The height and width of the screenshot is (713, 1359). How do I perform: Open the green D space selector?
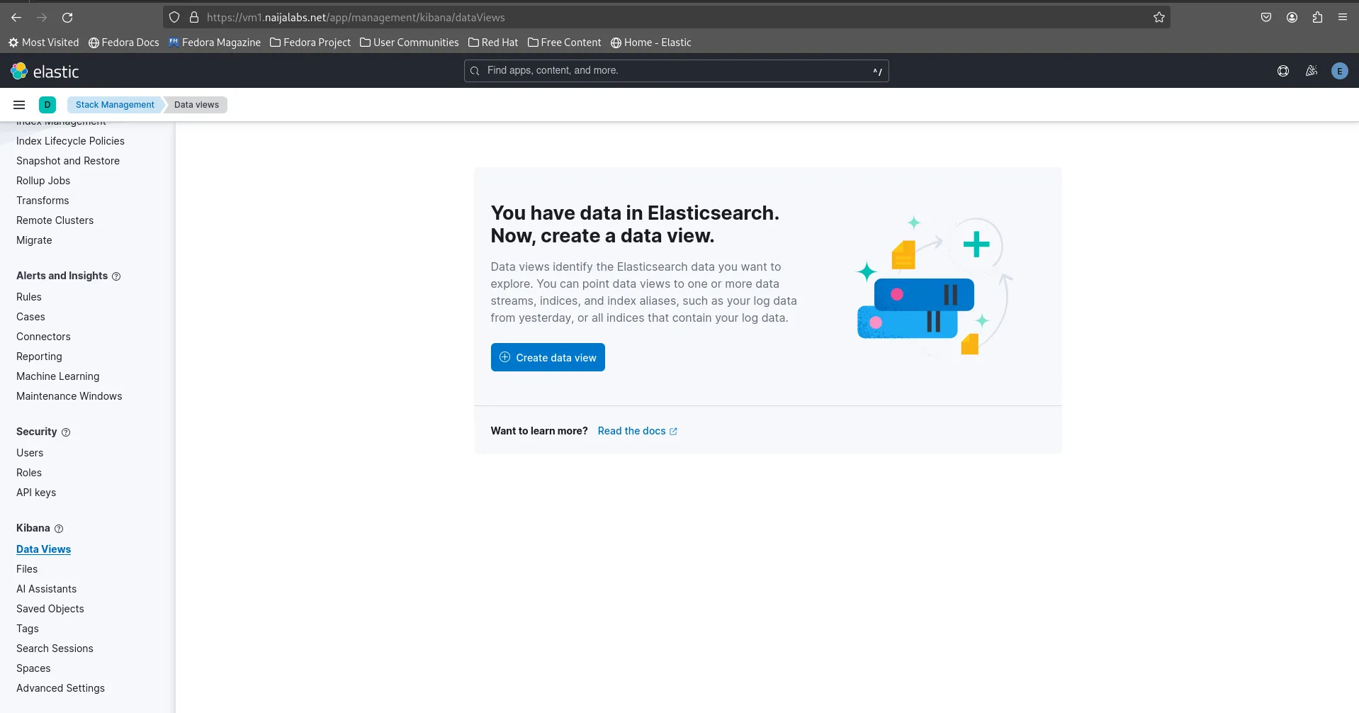point(47,105)
